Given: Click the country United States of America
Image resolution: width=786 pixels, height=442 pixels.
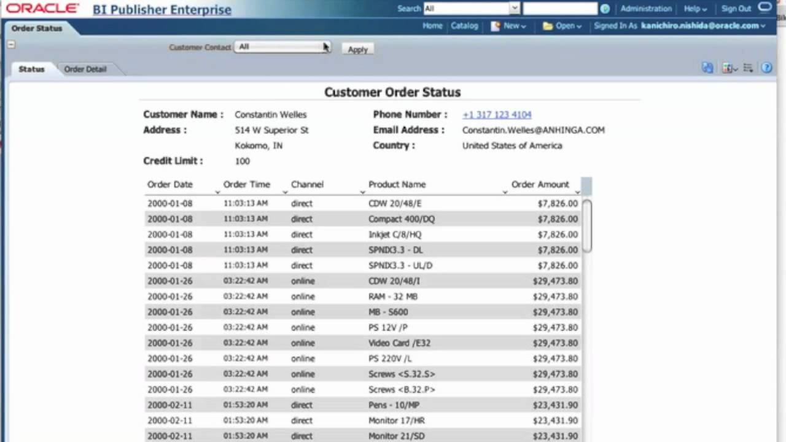Looking at the screenshot, I should [512, 145].
